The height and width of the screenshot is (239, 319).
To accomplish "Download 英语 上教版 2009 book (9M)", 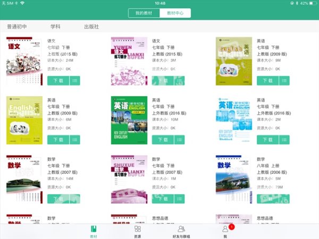I will 268,81.
